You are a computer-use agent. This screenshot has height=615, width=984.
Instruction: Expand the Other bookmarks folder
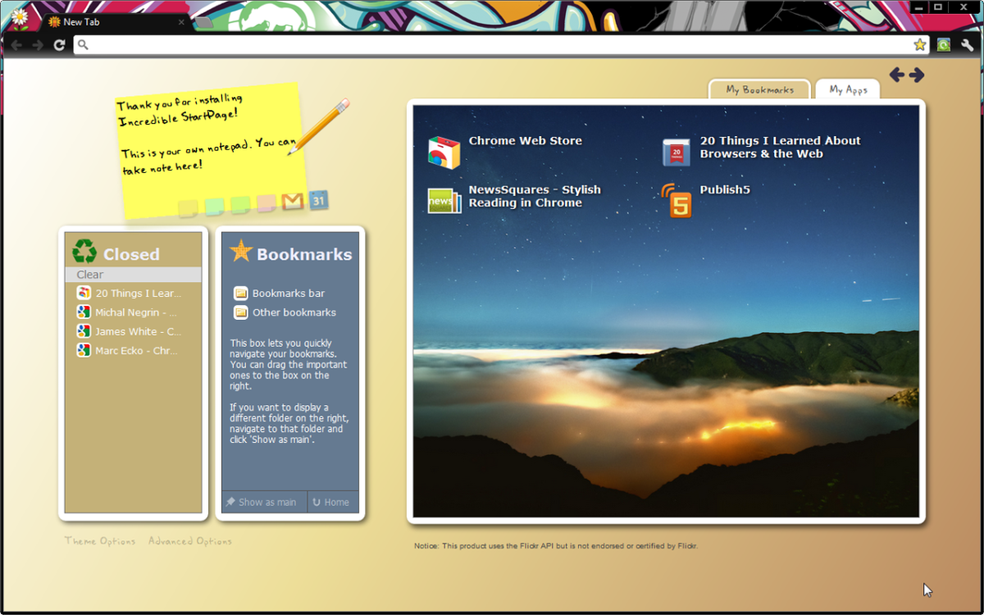coord(294,312)
